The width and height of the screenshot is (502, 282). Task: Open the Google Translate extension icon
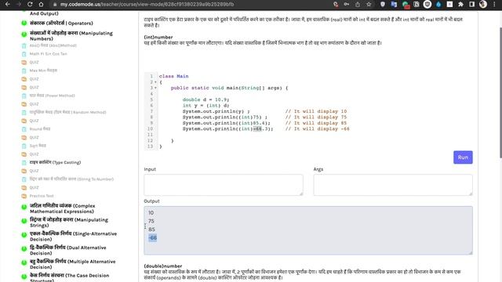[x=394, y=4]
